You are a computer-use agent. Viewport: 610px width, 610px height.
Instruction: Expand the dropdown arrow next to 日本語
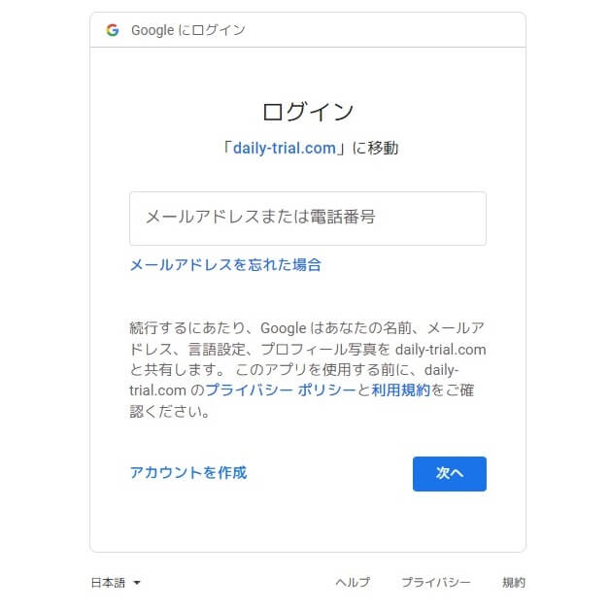pos(137,583)
